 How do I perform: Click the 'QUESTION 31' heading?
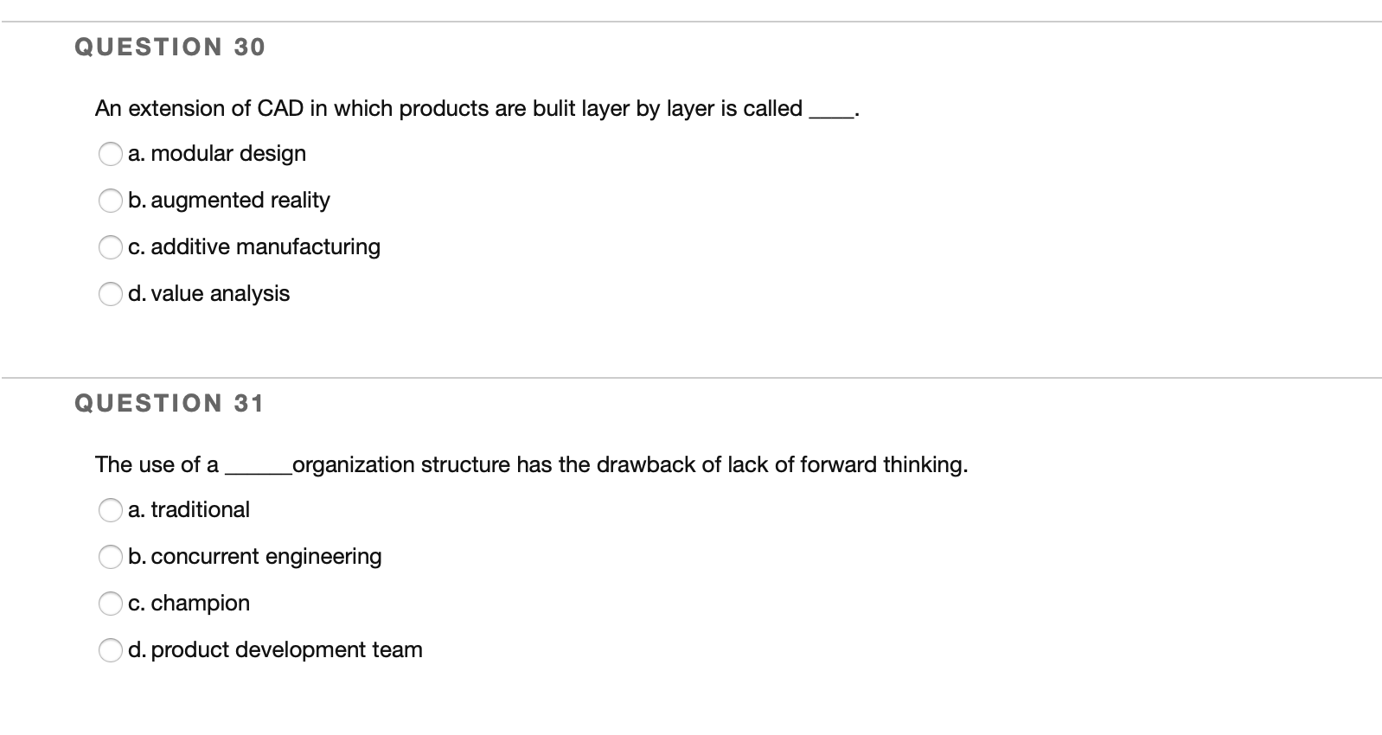coord(170,402)
